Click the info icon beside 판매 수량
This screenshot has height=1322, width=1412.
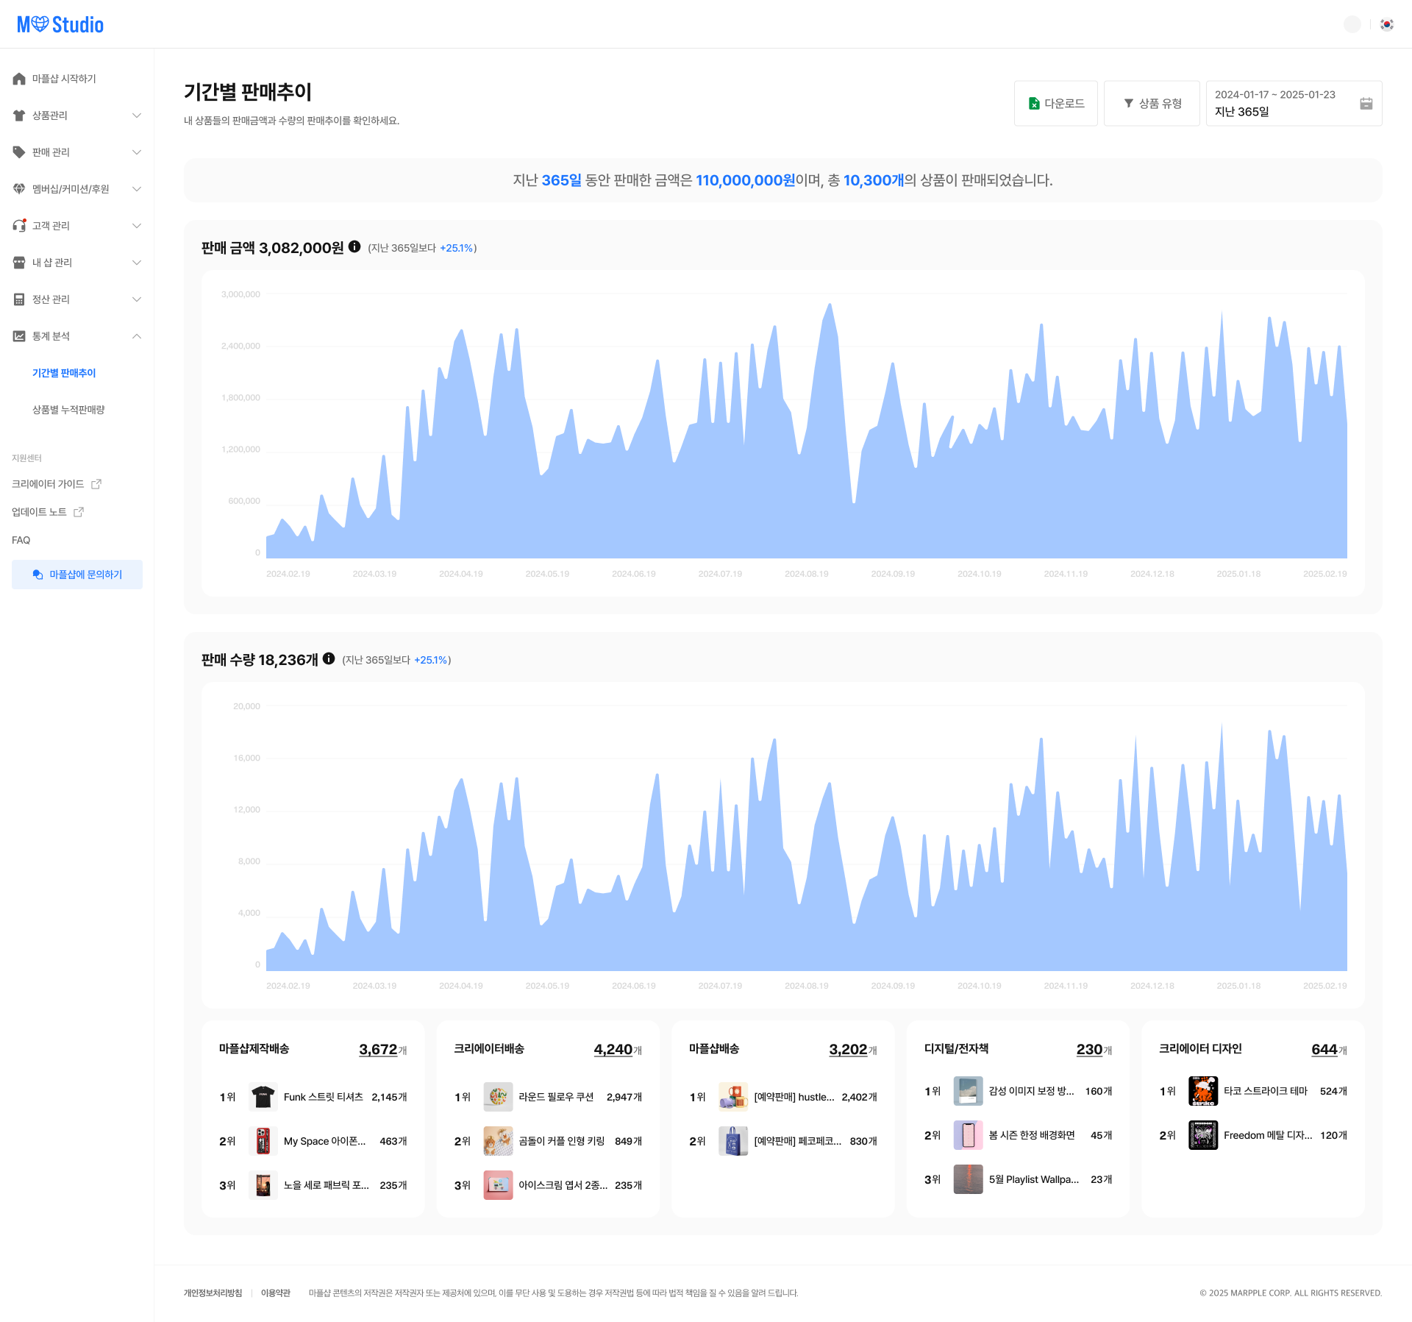click(329, 658)
